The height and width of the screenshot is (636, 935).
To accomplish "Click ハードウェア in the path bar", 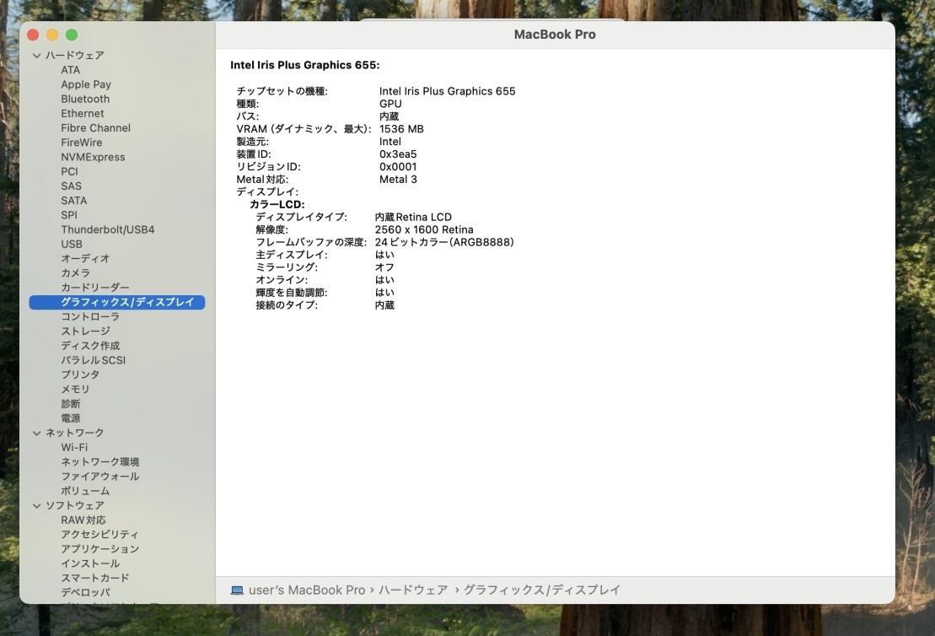I will point(413,590).
